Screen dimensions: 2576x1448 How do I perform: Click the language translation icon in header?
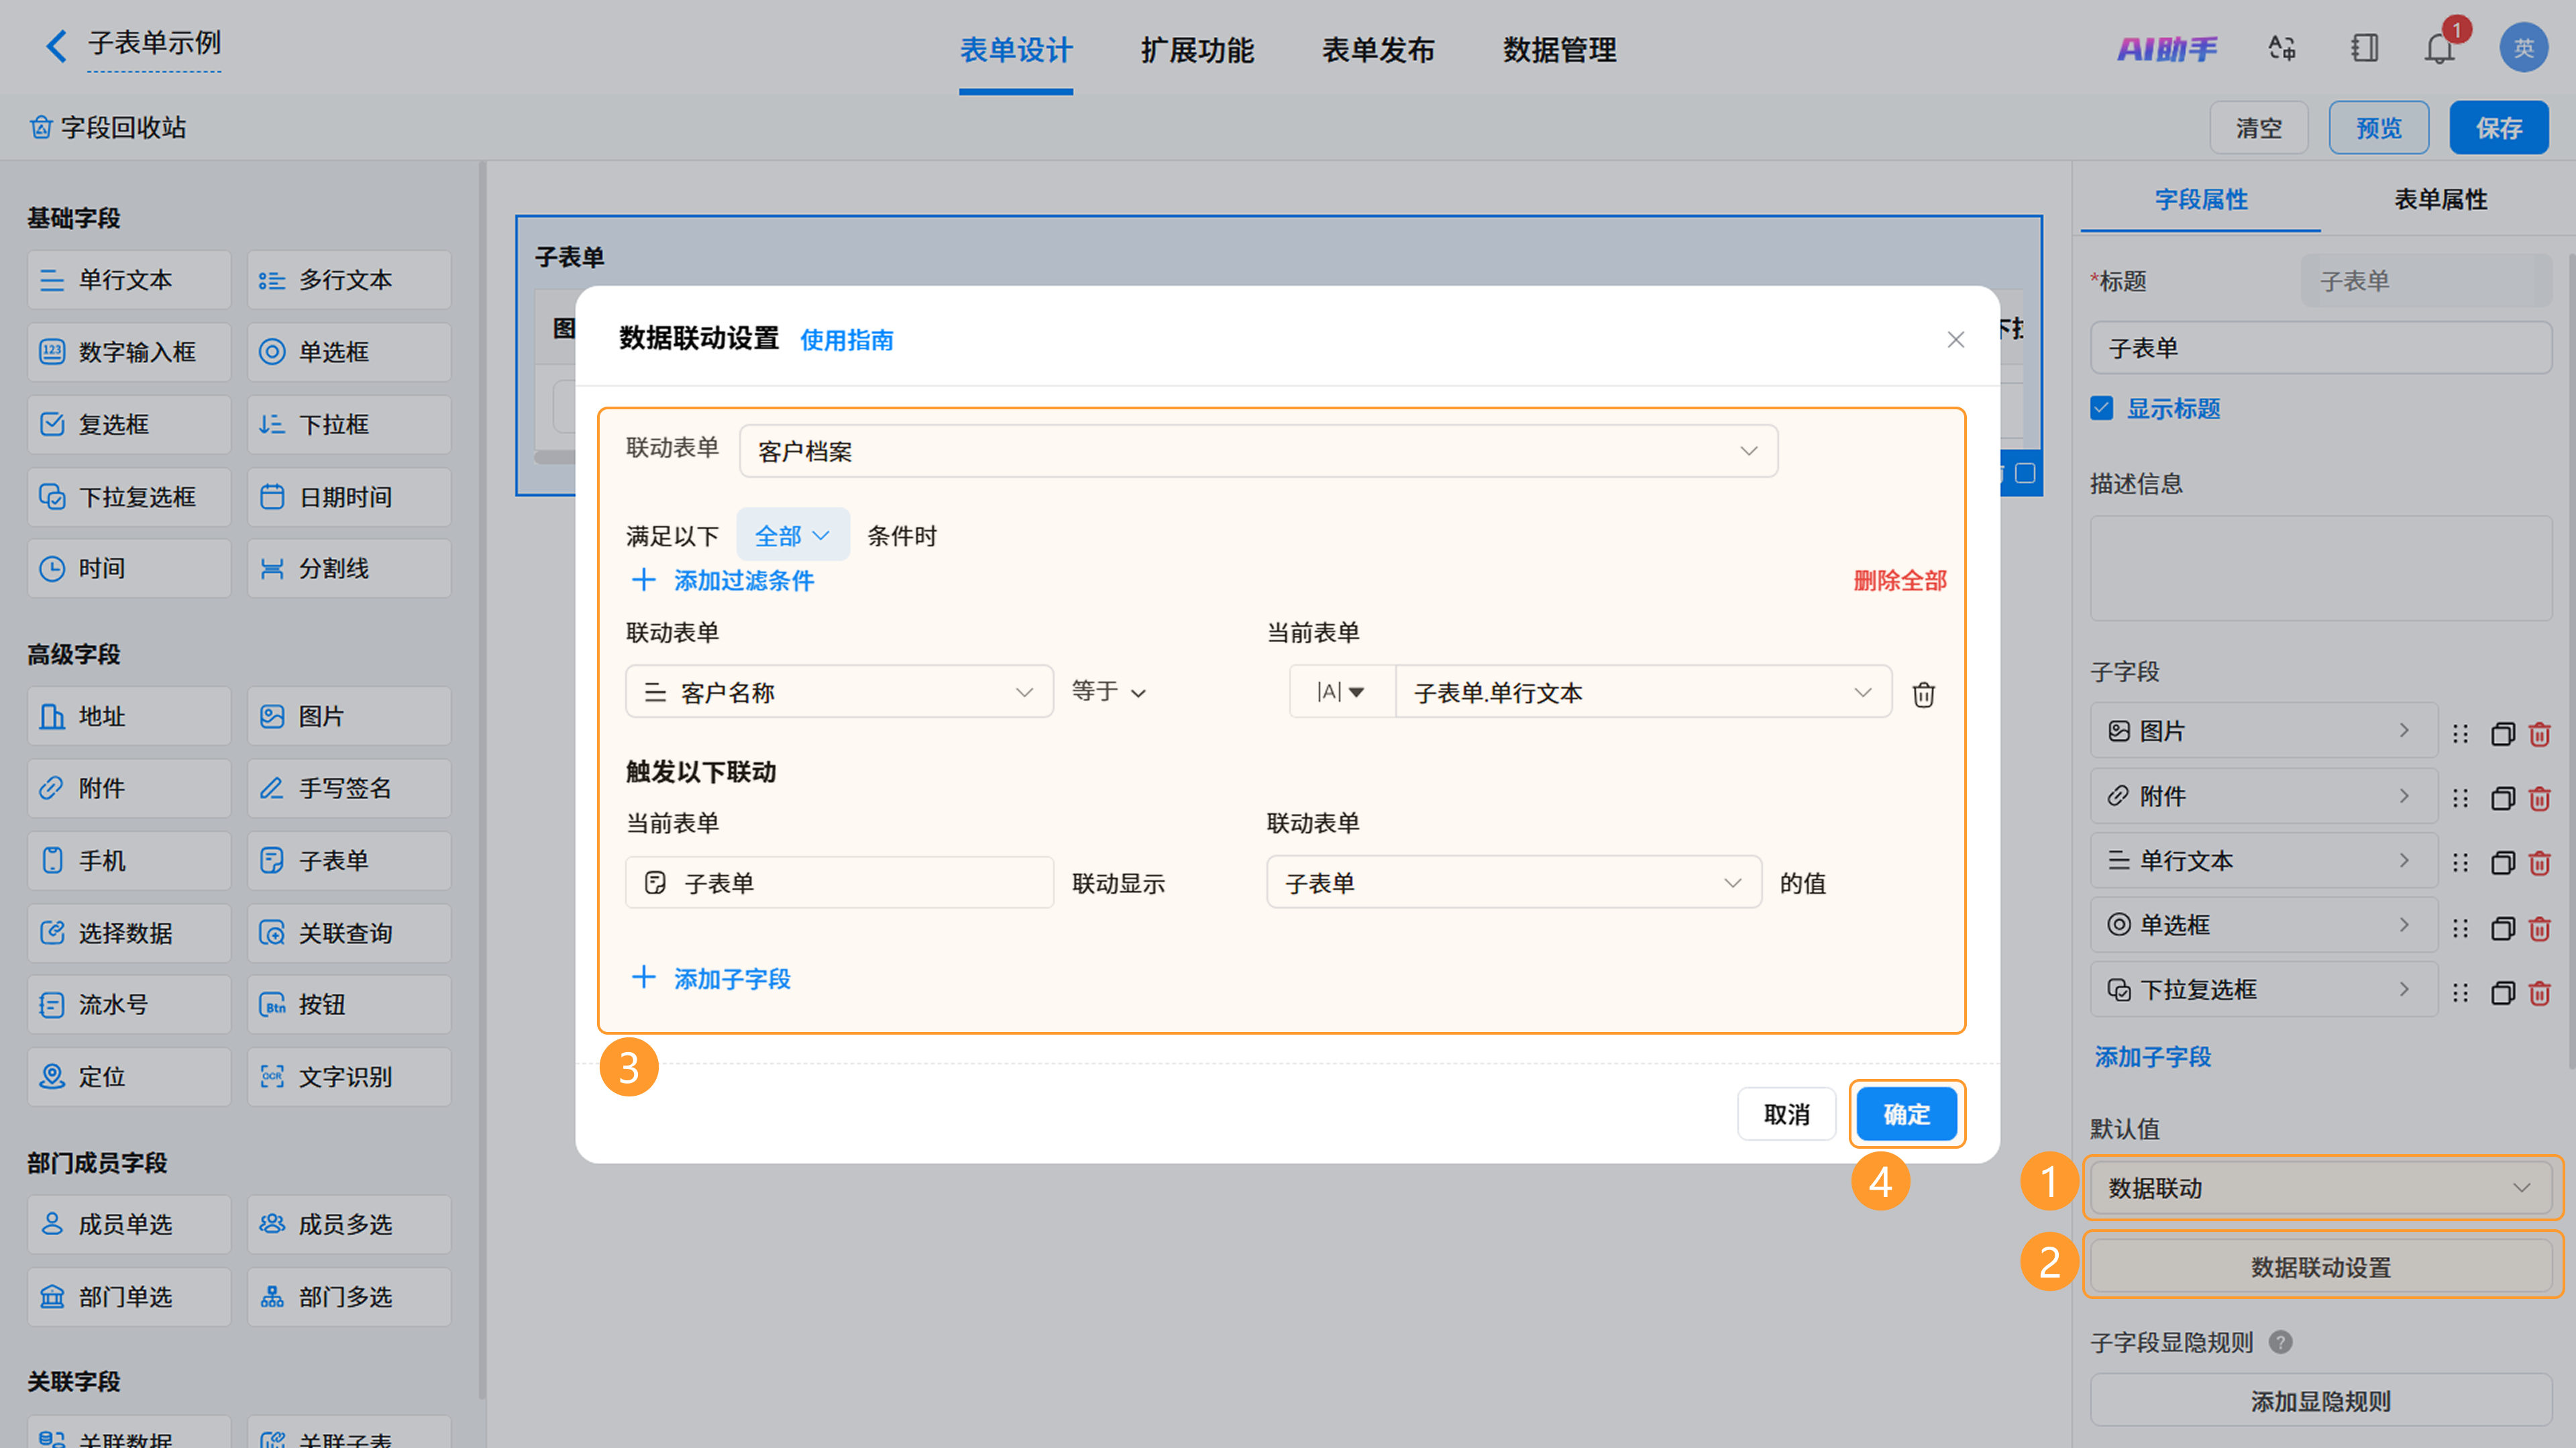2282,48
